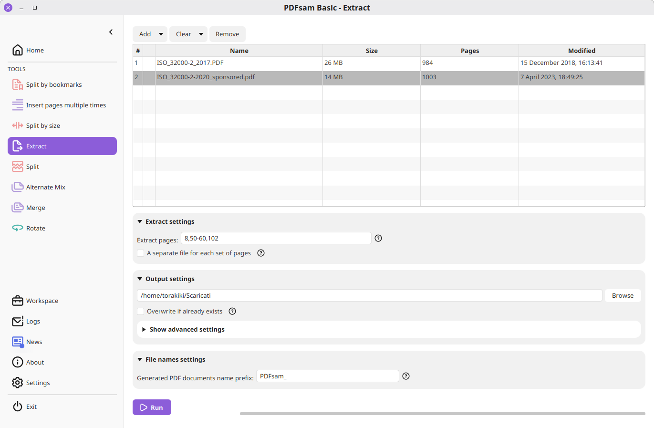Screen dimensions: 654x428
Task: Open the Clear dropdown arrow
Action: point(201,34)
